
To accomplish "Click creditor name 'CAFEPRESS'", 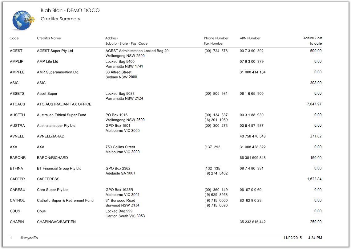I will 48,179.
